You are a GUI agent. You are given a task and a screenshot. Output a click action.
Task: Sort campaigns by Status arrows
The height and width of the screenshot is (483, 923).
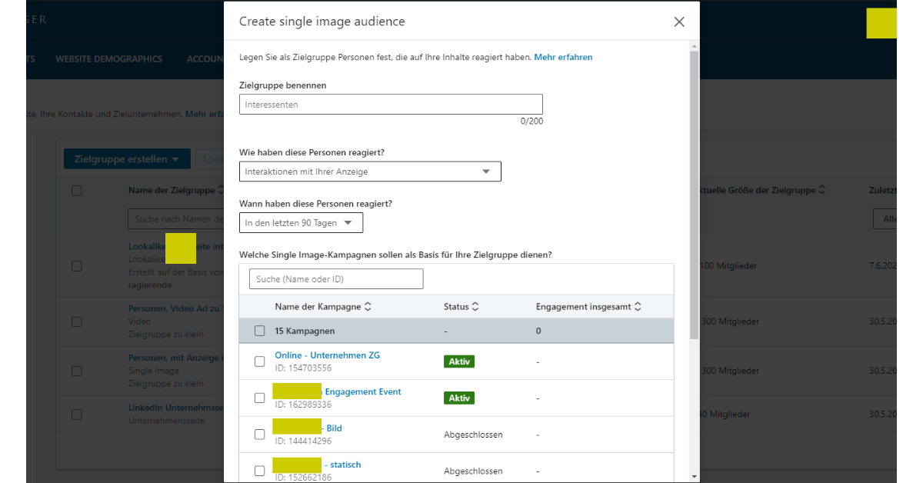475,307
